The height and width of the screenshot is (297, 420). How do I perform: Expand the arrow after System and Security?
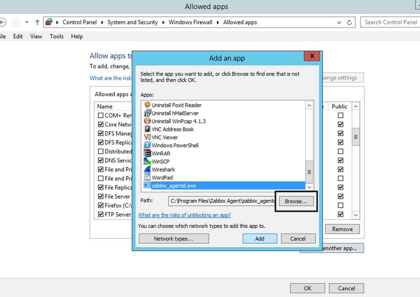pyautogui.click(x=163, y=22)
